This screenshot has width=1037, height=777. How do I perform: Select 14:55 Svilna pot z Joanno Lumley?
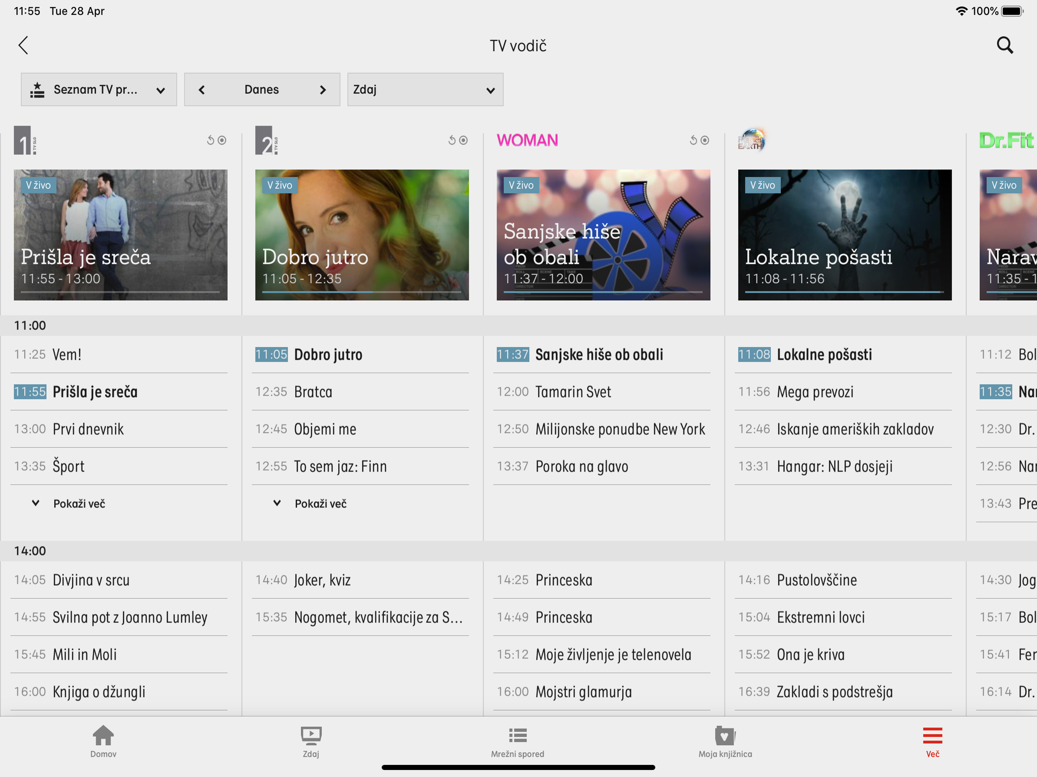pyautogui.click(x=119, y=617)
